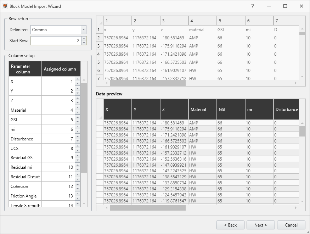This screenshot has height=234, width=310.
Task: Click Data preview vertical scrollbar thumb
Action: point(302,131)
